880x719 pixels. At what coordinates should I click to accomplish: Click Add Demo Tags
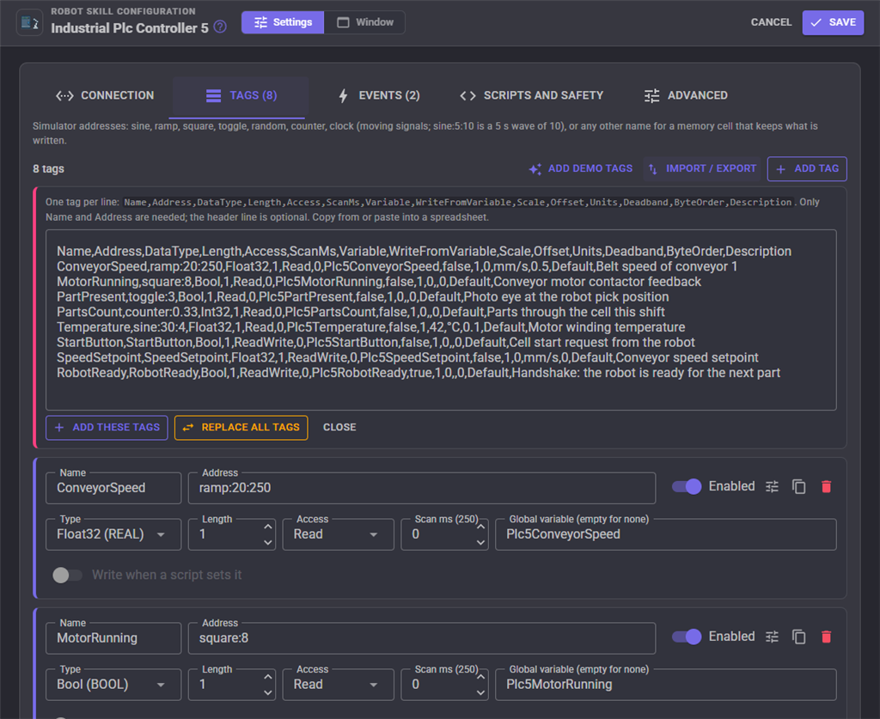coord(581,169)
